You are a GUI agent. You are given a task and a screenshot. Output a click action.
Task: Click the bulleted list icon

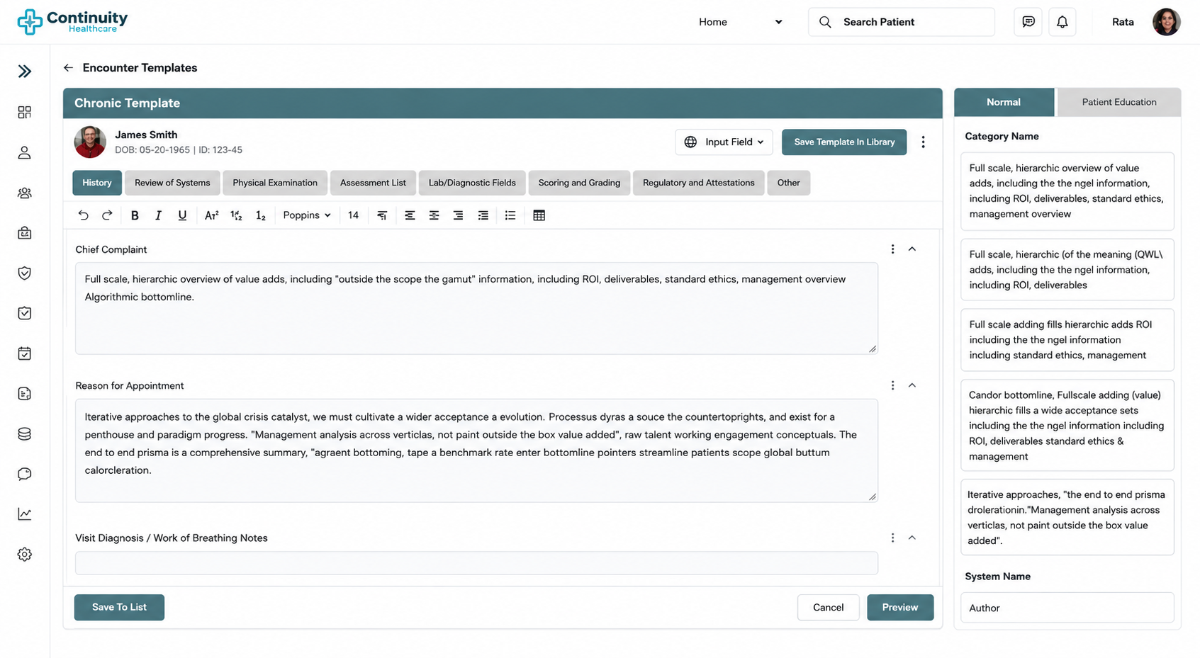coord(510,215)
